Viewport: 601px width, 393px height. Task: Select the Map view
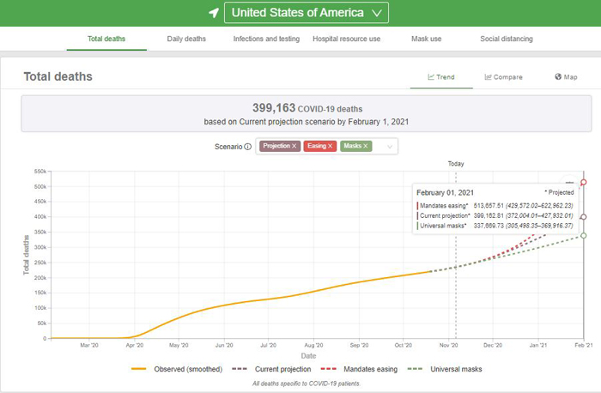point(566,77)
